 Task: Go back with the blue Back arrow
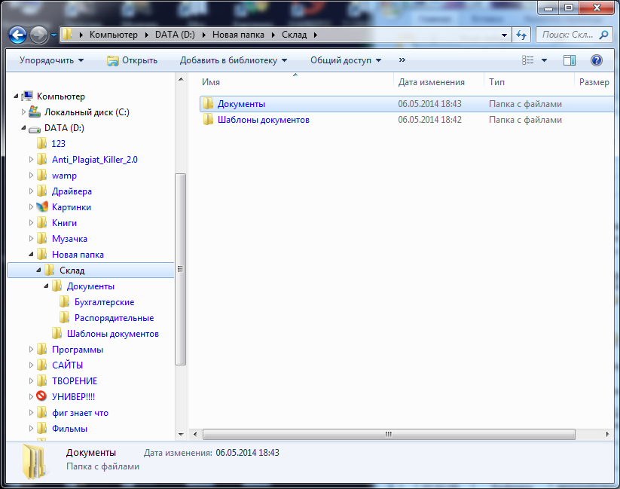tap(18, 35)
